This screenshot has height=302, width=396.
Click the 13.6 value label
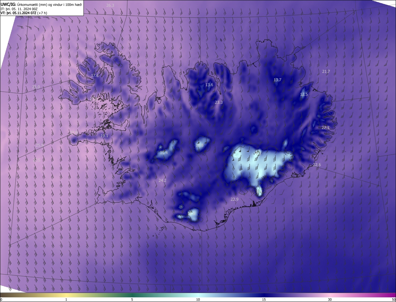(209, 85)
